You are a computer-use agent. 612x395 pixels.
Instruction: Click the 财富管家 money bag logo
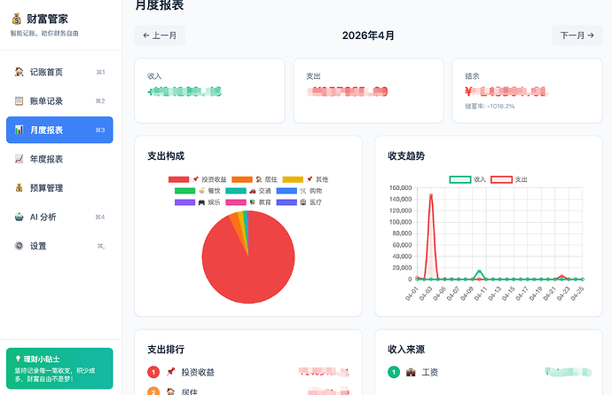pos(16,19)
